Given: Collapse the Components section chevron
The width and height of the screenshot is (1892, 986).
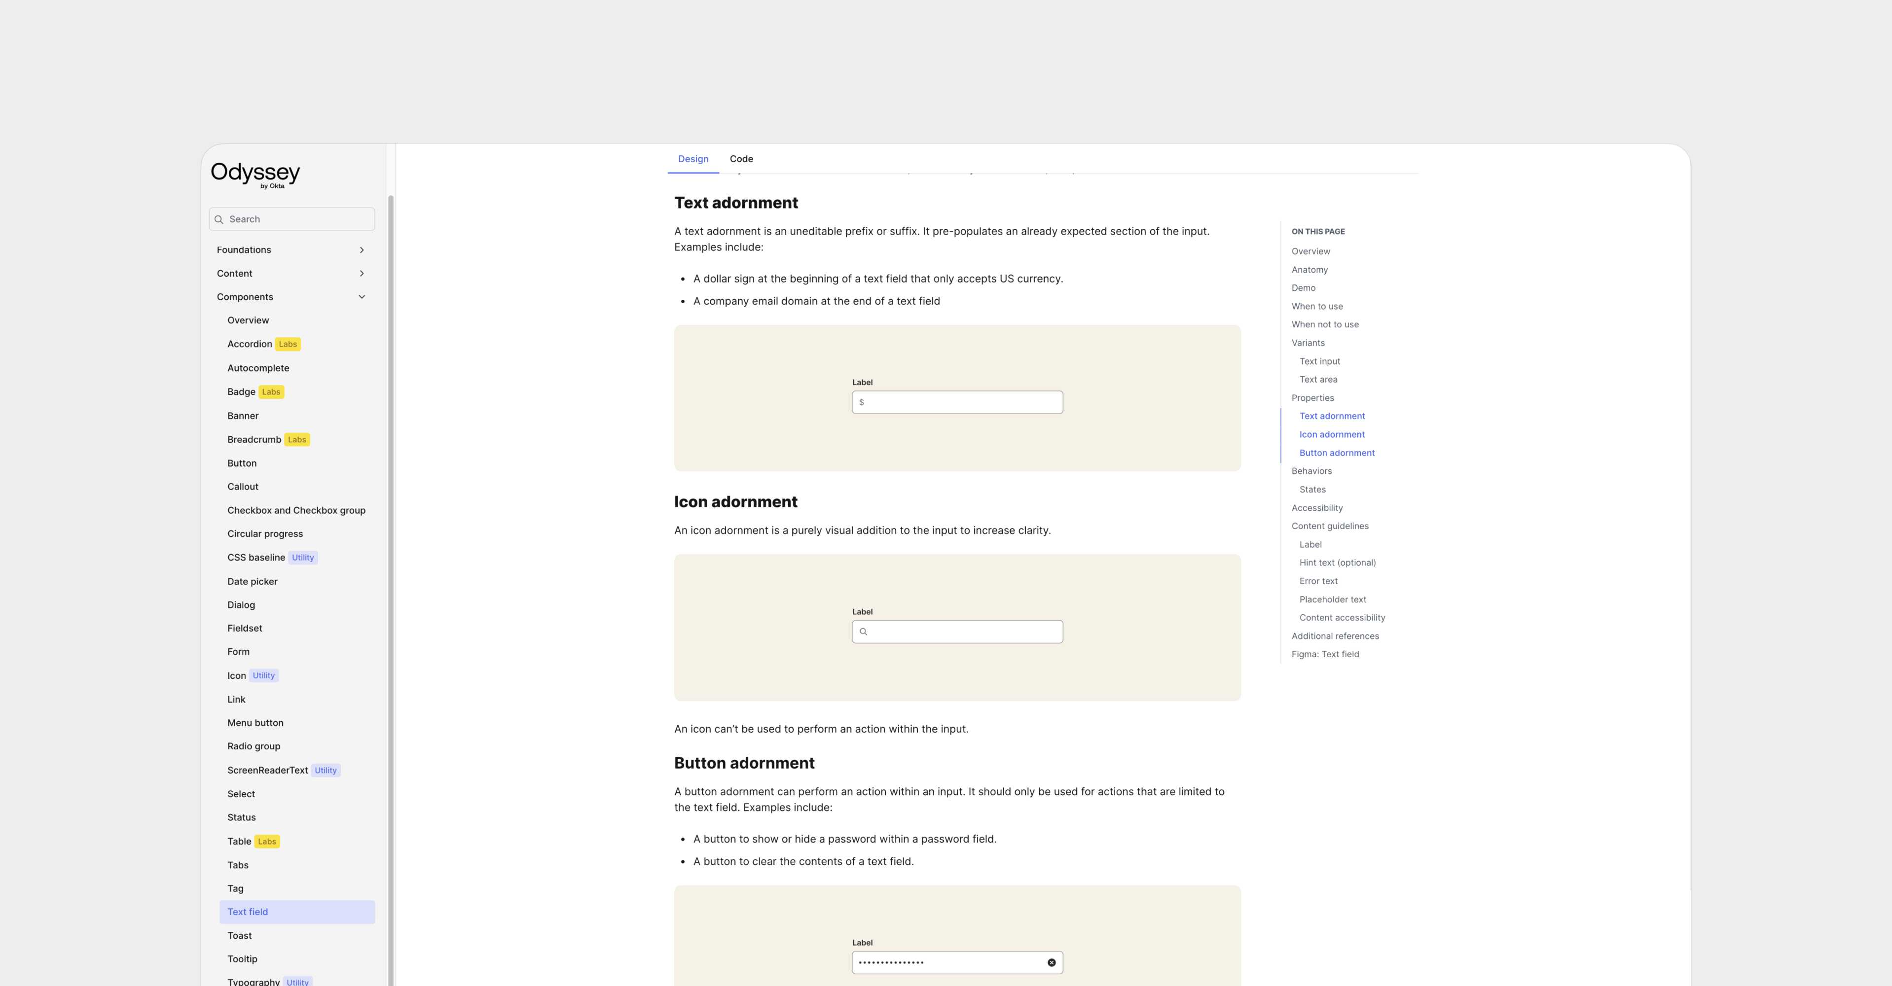Looking at the screenshot, I should coord(362,297).
